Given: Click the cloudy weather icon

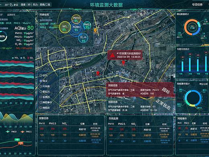Looking at the screenshot, I should (x=11, y=5).
